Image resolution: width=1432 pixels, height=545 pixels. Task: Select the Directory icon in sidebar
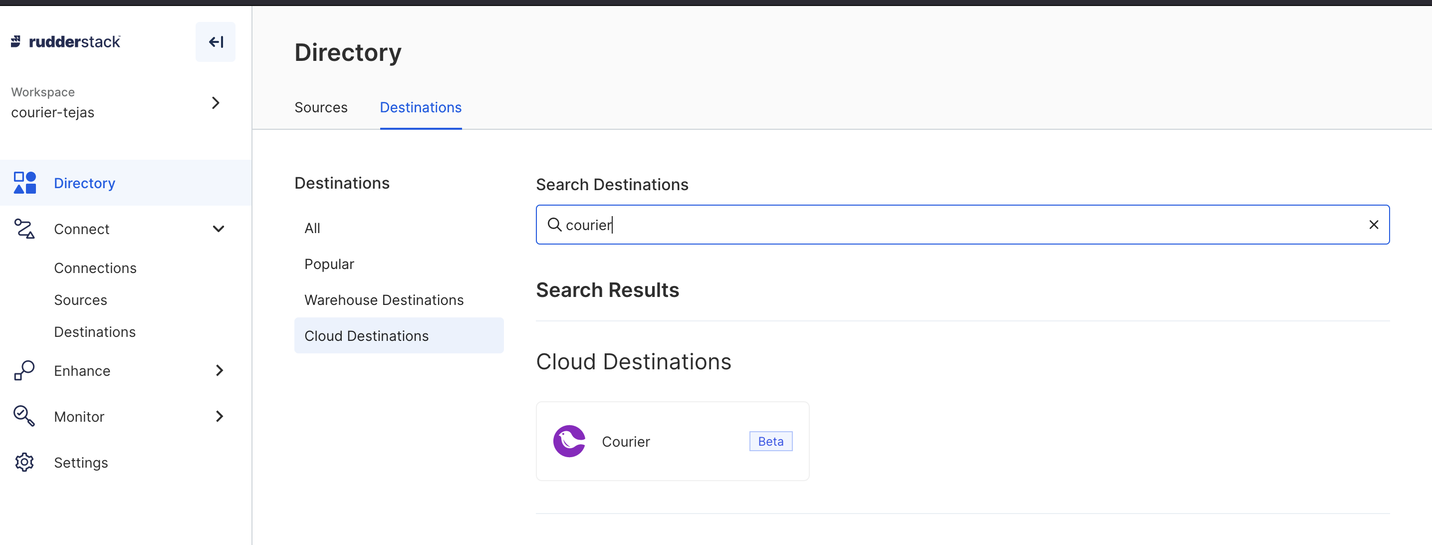(x=24, y=182)
